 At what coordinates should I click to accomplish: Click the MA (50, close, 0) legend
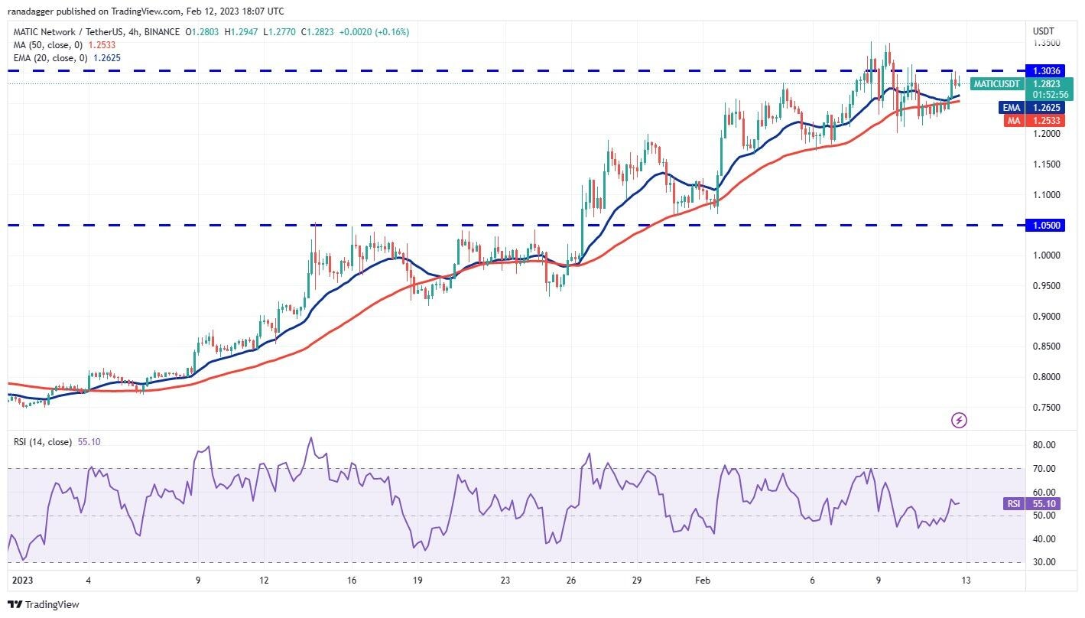(x=47, y=45)
